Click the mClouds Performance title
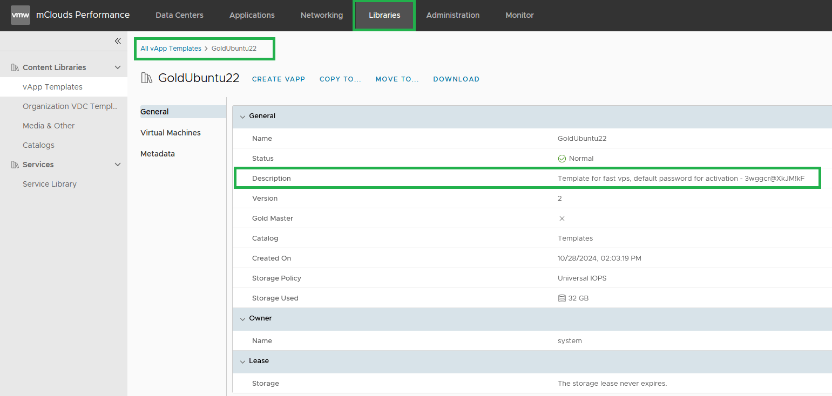 (x=83, y=15)
